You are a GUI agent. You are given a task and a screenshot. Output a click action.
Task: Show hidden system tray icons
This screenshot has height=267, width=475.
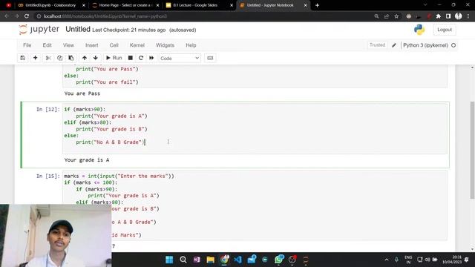coord(387,260)
